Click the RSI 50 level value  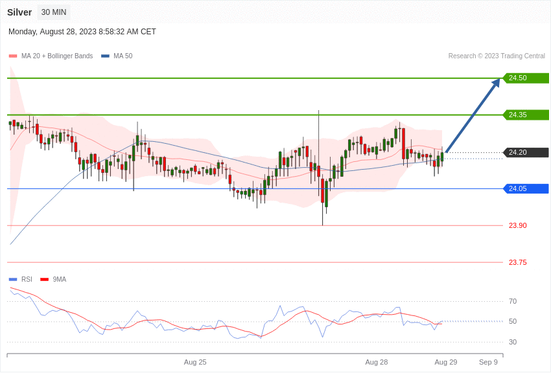513,321
